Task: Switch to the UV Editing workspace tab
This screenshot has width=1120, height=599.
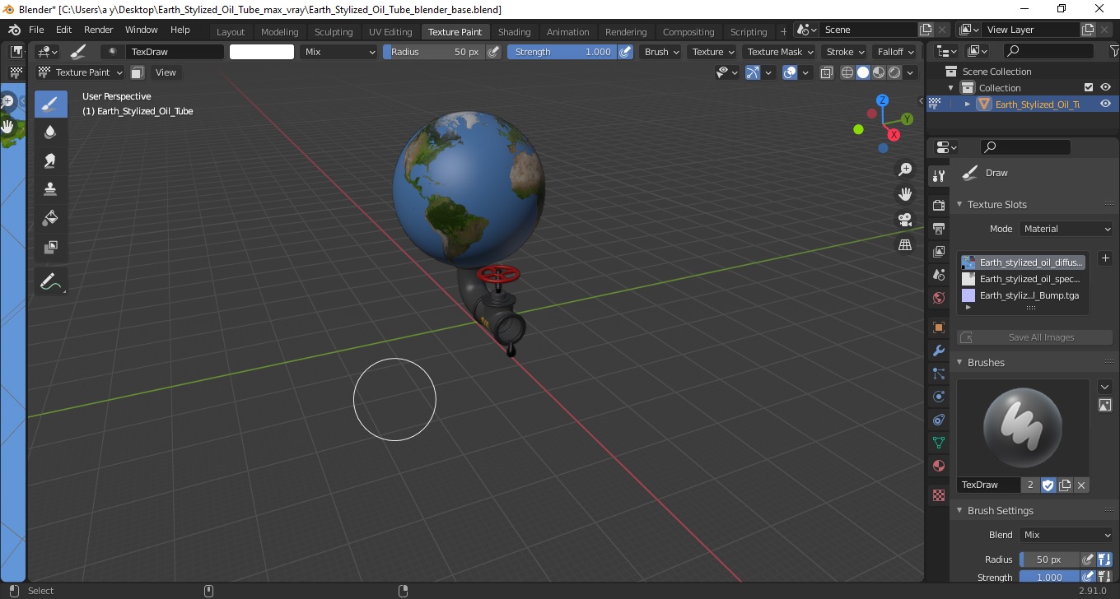Action: click(390, 32)
